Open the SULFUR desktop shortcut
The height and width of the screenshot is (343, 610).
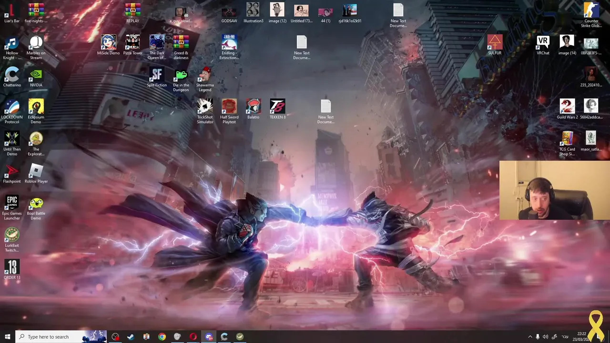click(495, 45)
